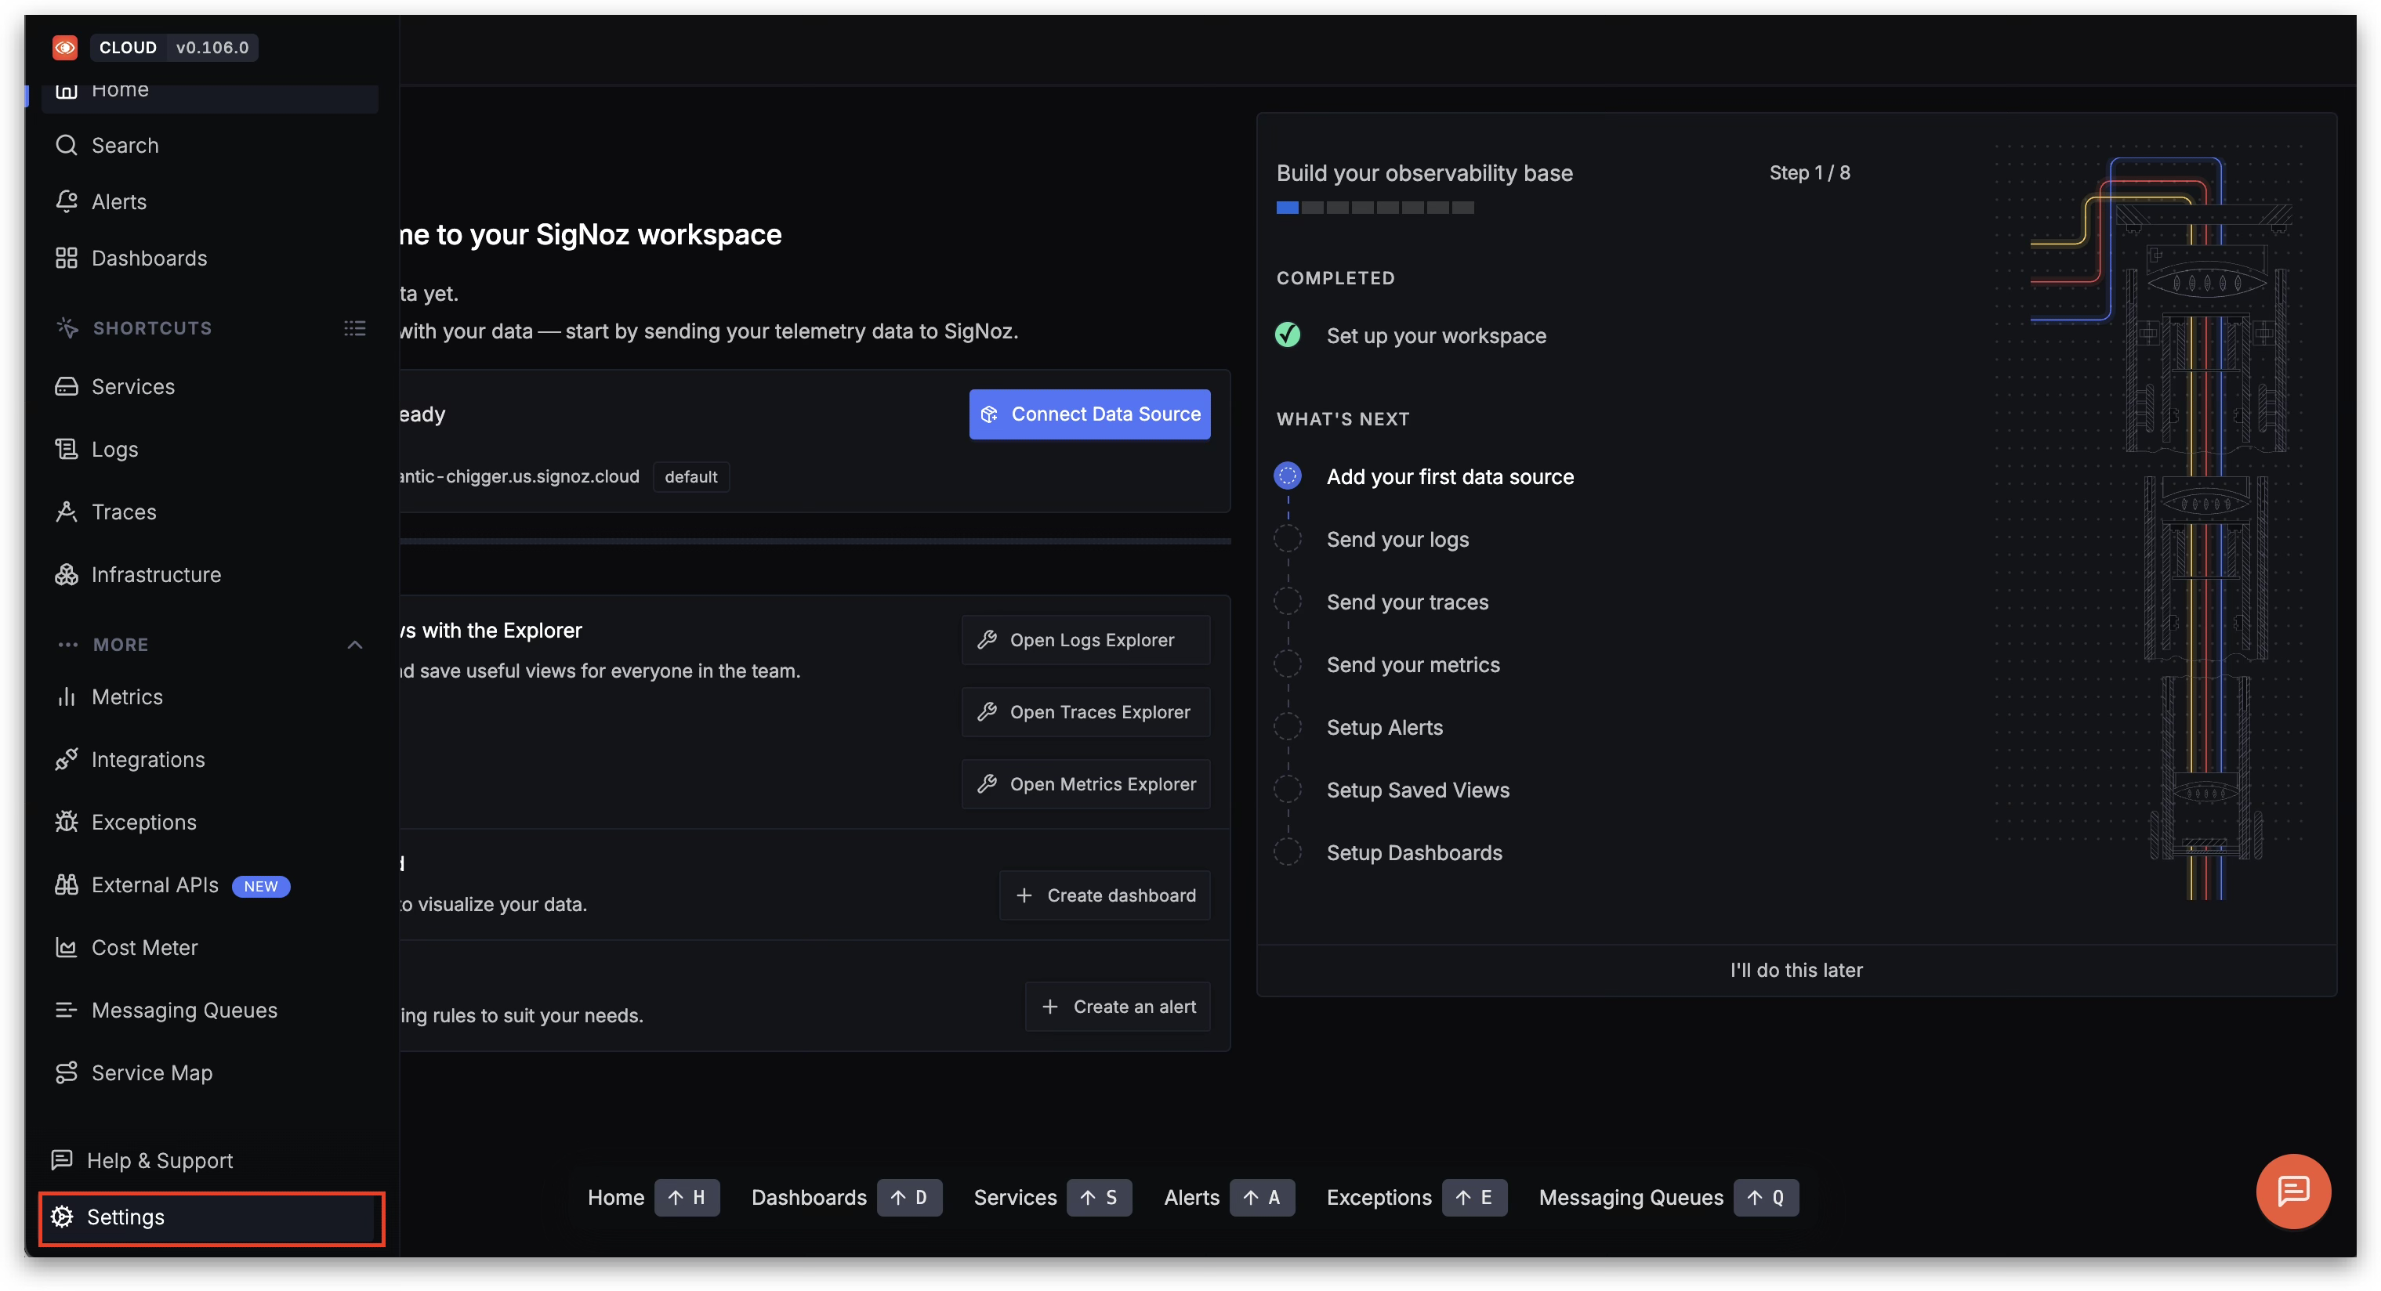Select the 'Send your logs' step circle
Screen dimensions: 2381x1291
[1288, 540]
